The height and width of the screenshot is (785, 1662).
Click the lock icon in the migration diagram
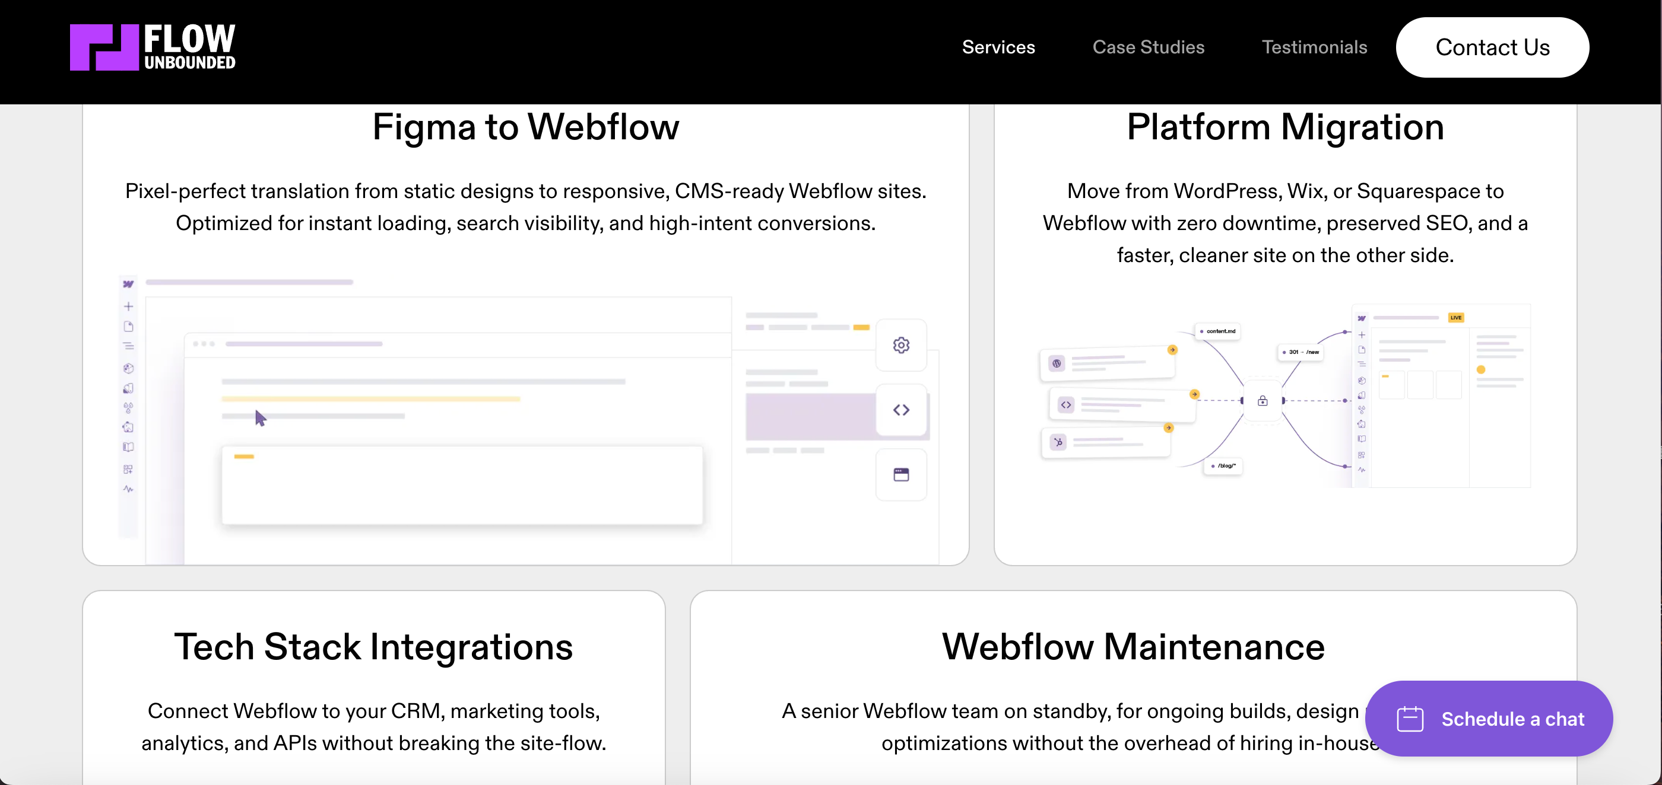[x=1262, y=401]
